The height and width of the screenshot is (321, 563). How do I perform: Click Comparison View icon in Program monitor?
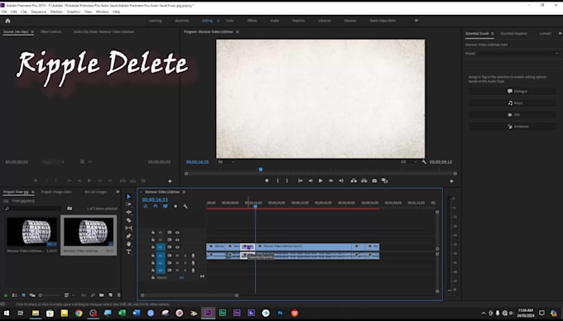pos(384,180)
